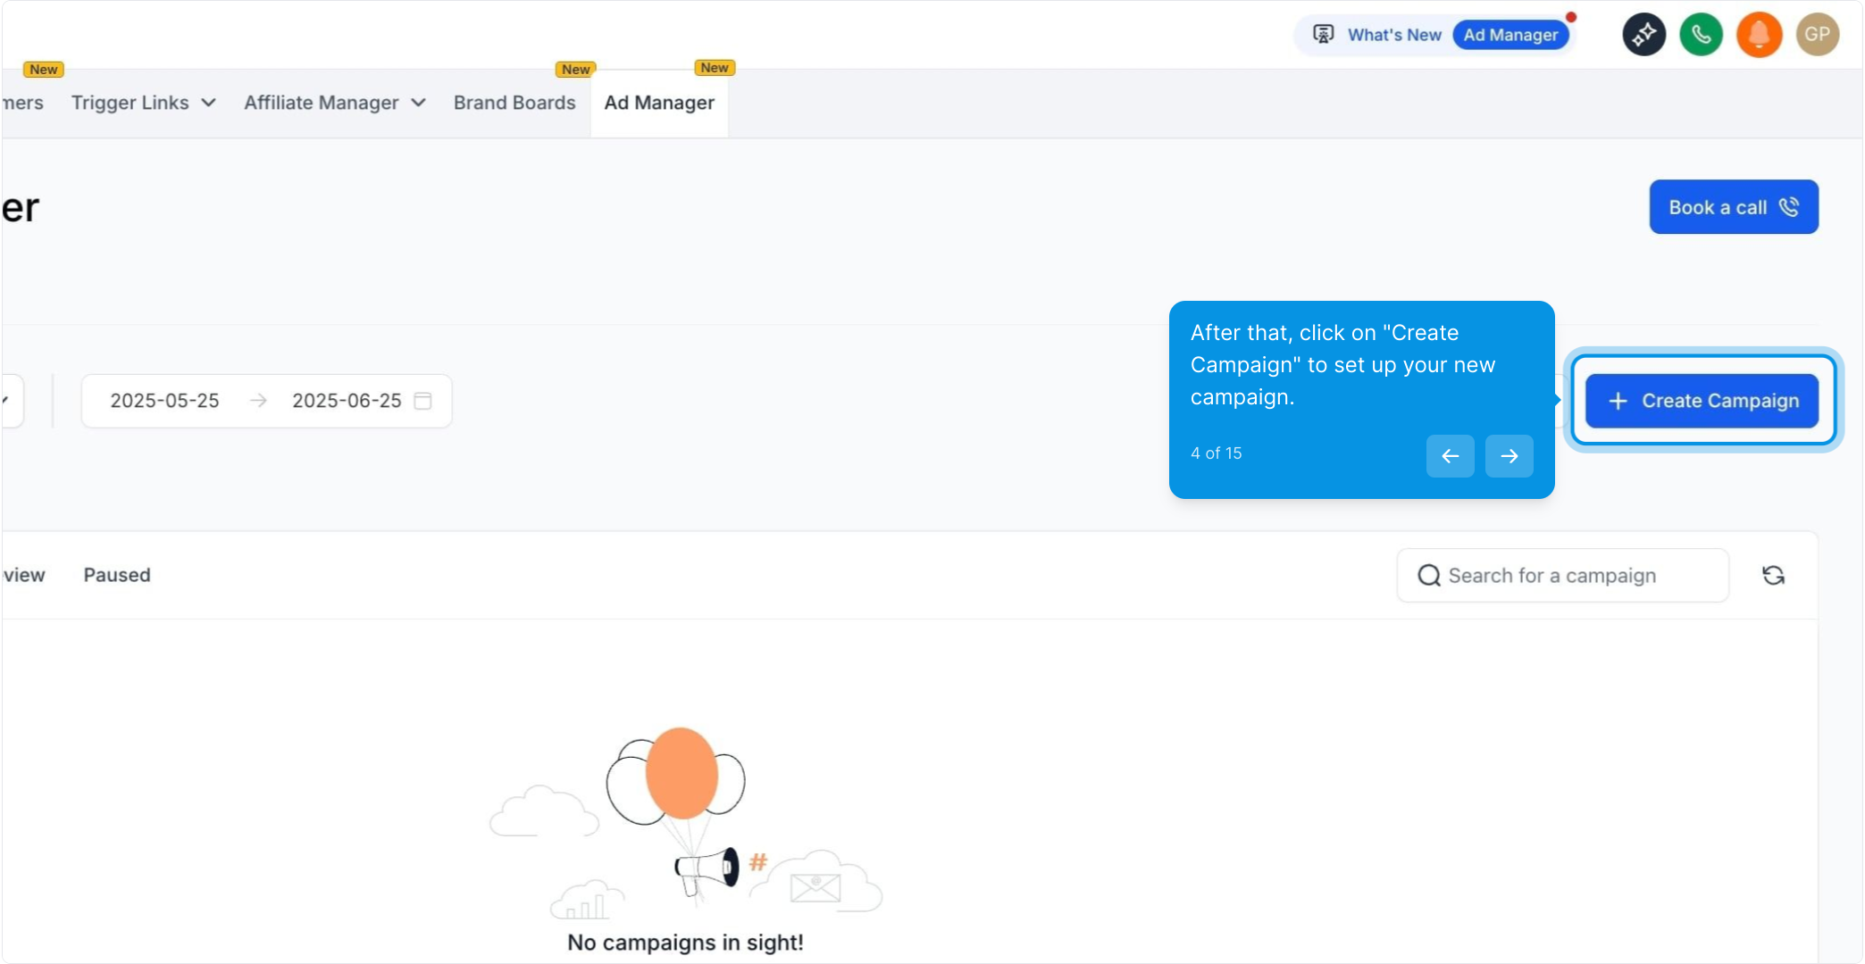Click the Book a call button
Image resolution: width=1865 pixels, height=964 pixels.
coord(1734,207)
